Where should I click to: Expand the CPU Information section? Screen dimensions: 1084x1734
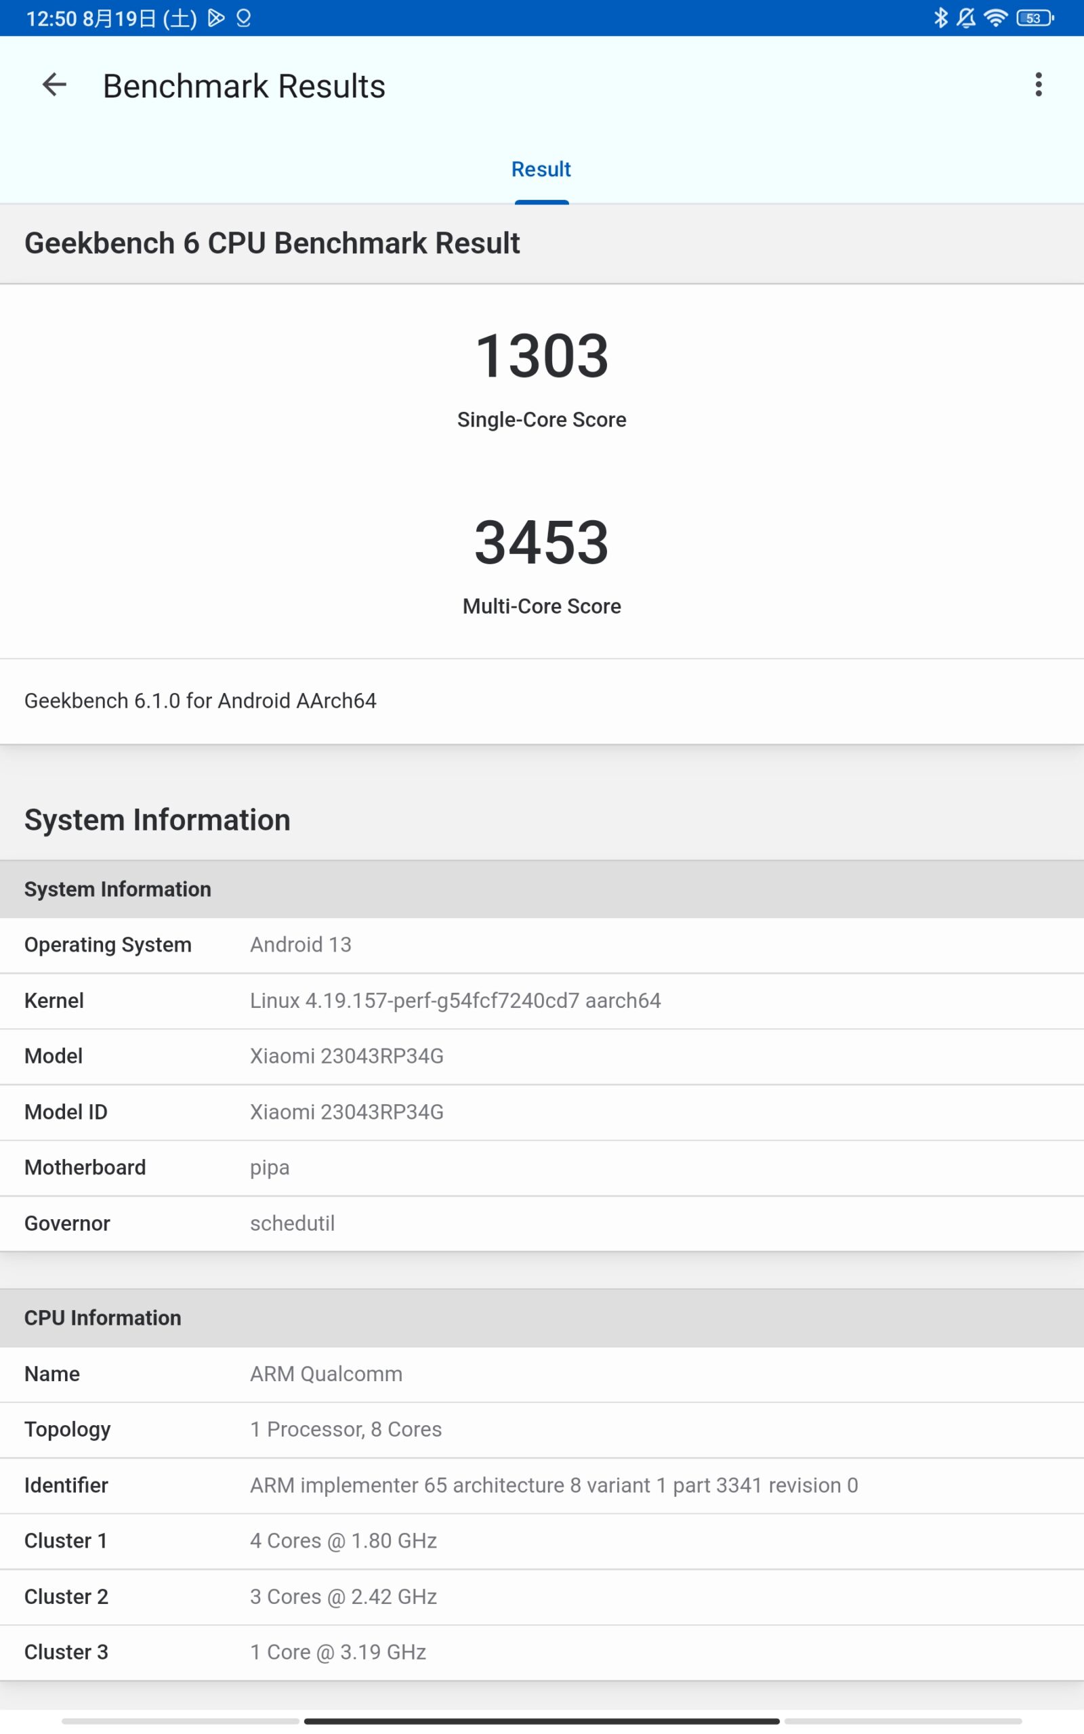point(102,1317)
